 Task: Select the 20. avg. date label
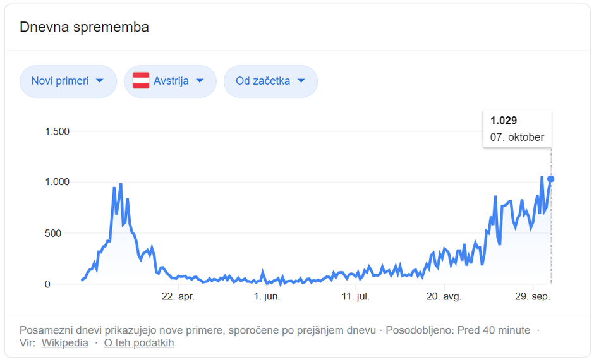click(444, 296)
